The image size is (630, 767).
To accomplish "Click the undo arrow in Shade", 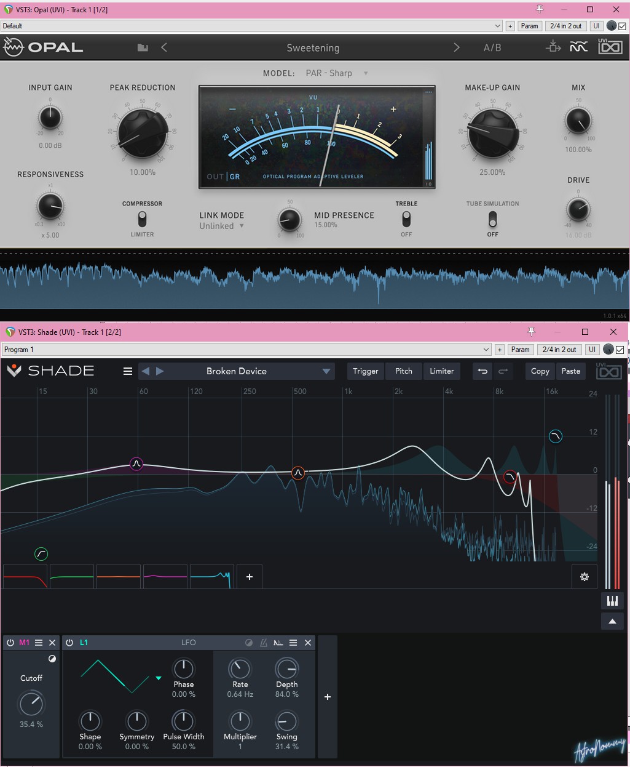I will 482,371.
